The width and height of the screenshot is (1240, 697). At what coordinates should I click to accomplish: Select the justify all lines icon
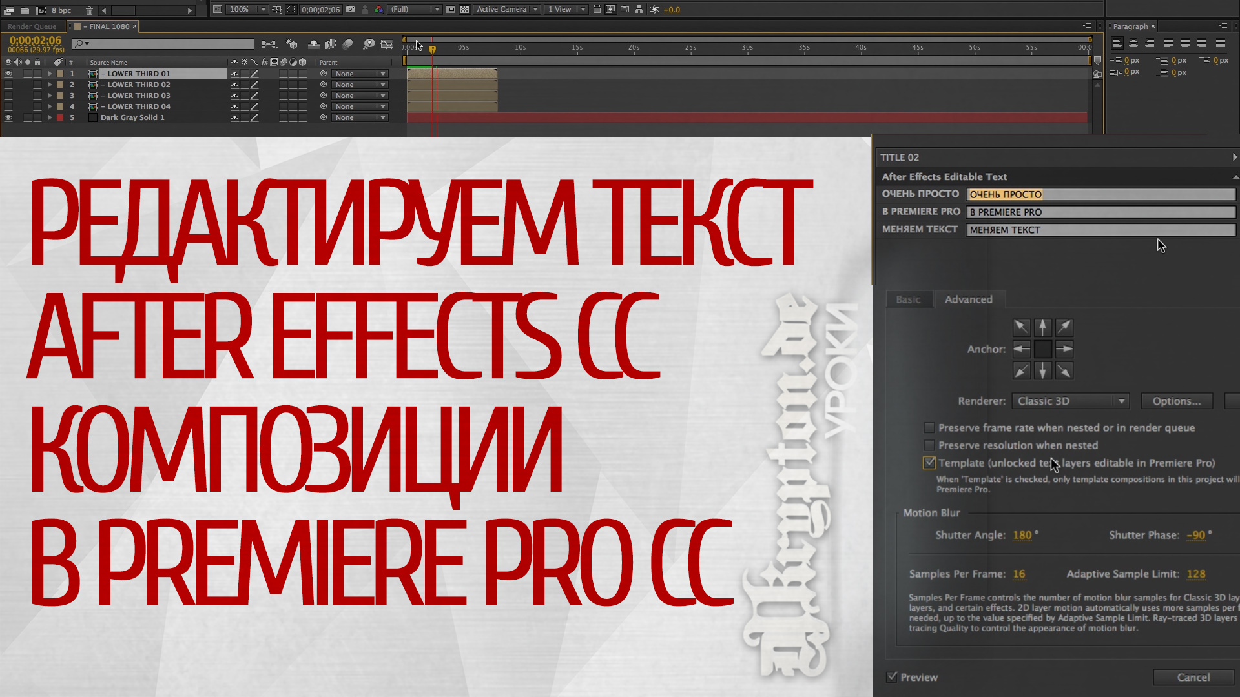[x=1221, y=43]
